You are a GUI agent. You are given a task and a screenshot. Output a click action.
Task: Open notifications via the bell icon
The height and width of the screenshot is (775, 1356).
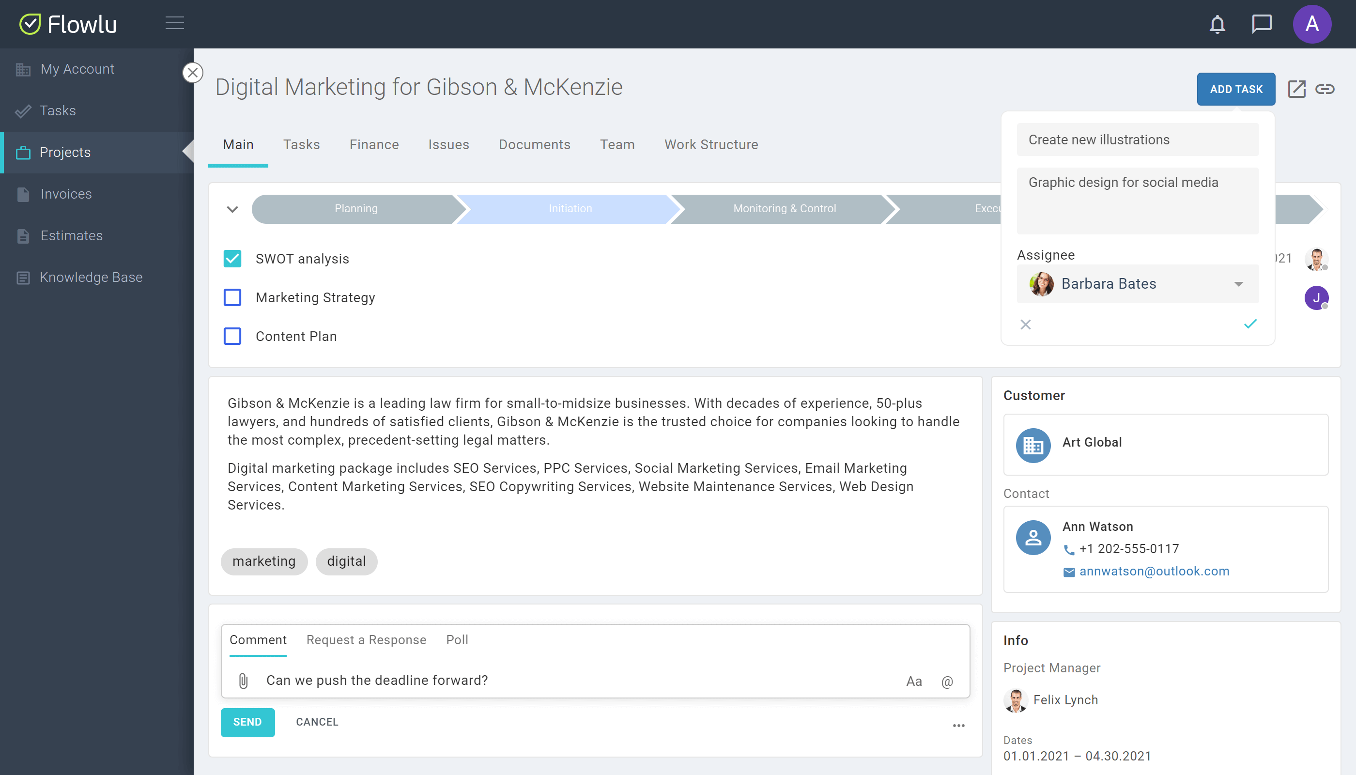[x=1217, y=24]
